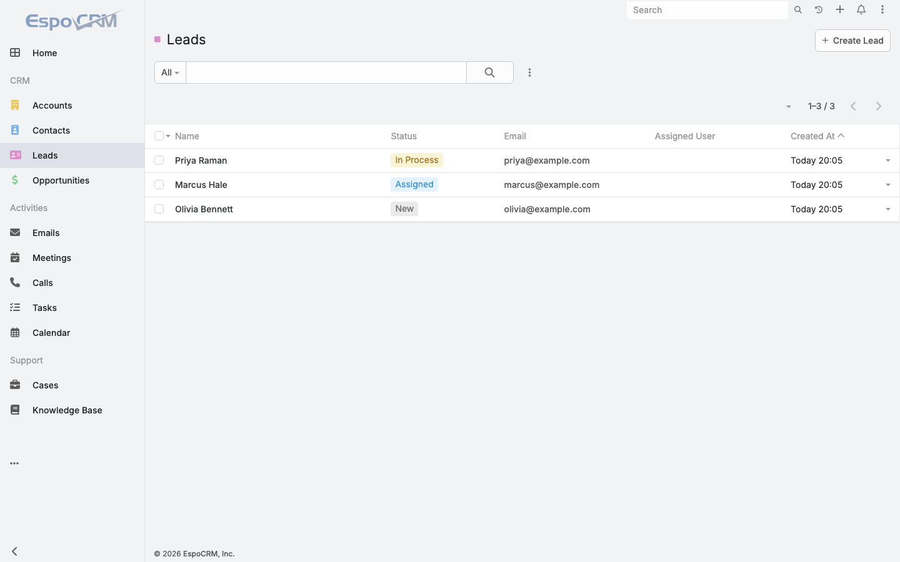Check the Priya Raman row checkbox
The image size is (900, 562).
point(159,160)
